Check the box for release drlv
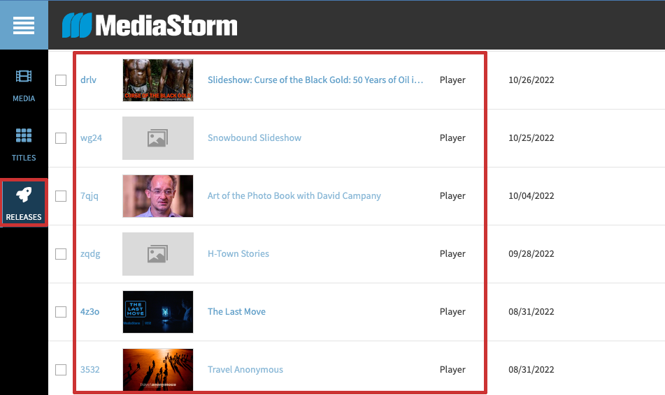 [61, 80]
